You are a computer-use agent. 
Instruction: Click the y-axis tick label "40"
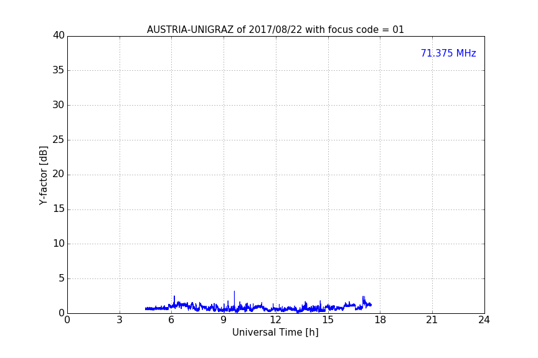pyautogui.click(x=59, y=35)
